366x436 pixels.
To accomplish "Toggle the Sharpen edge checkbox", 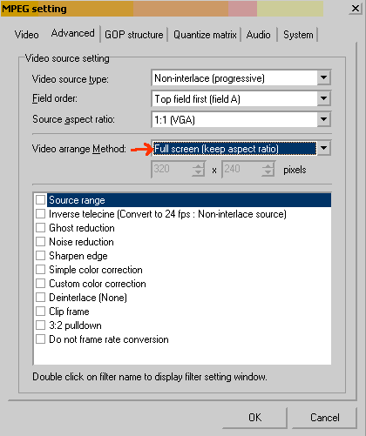I will tap(40, 256).
